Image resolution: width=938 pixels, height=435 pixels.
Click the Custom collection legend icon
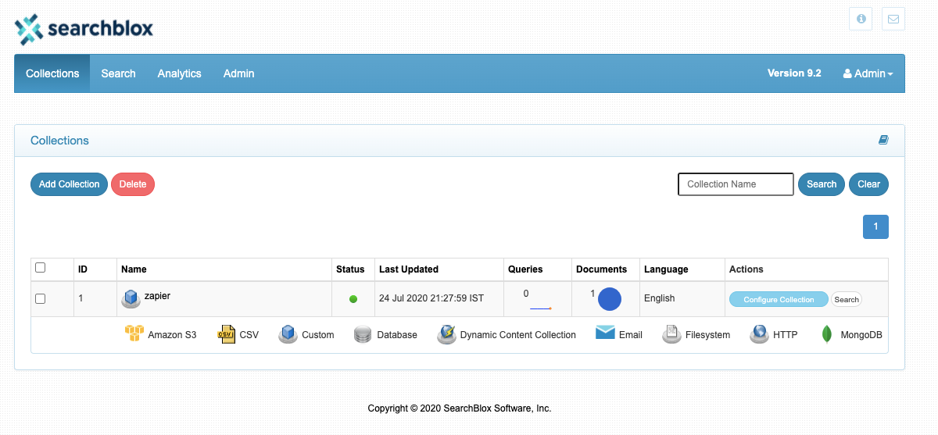[288, 334]
